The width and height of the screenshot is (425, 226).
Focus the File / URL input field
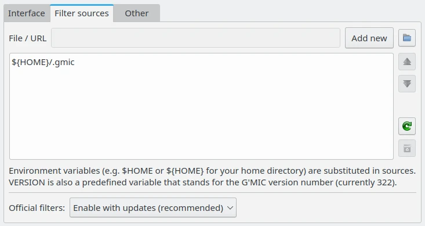pos(195,38)
